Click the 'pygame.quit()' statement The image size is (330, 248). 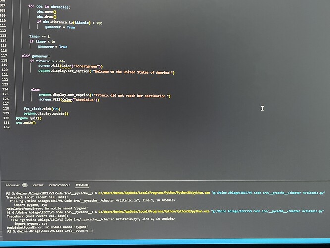coord(29,118)
